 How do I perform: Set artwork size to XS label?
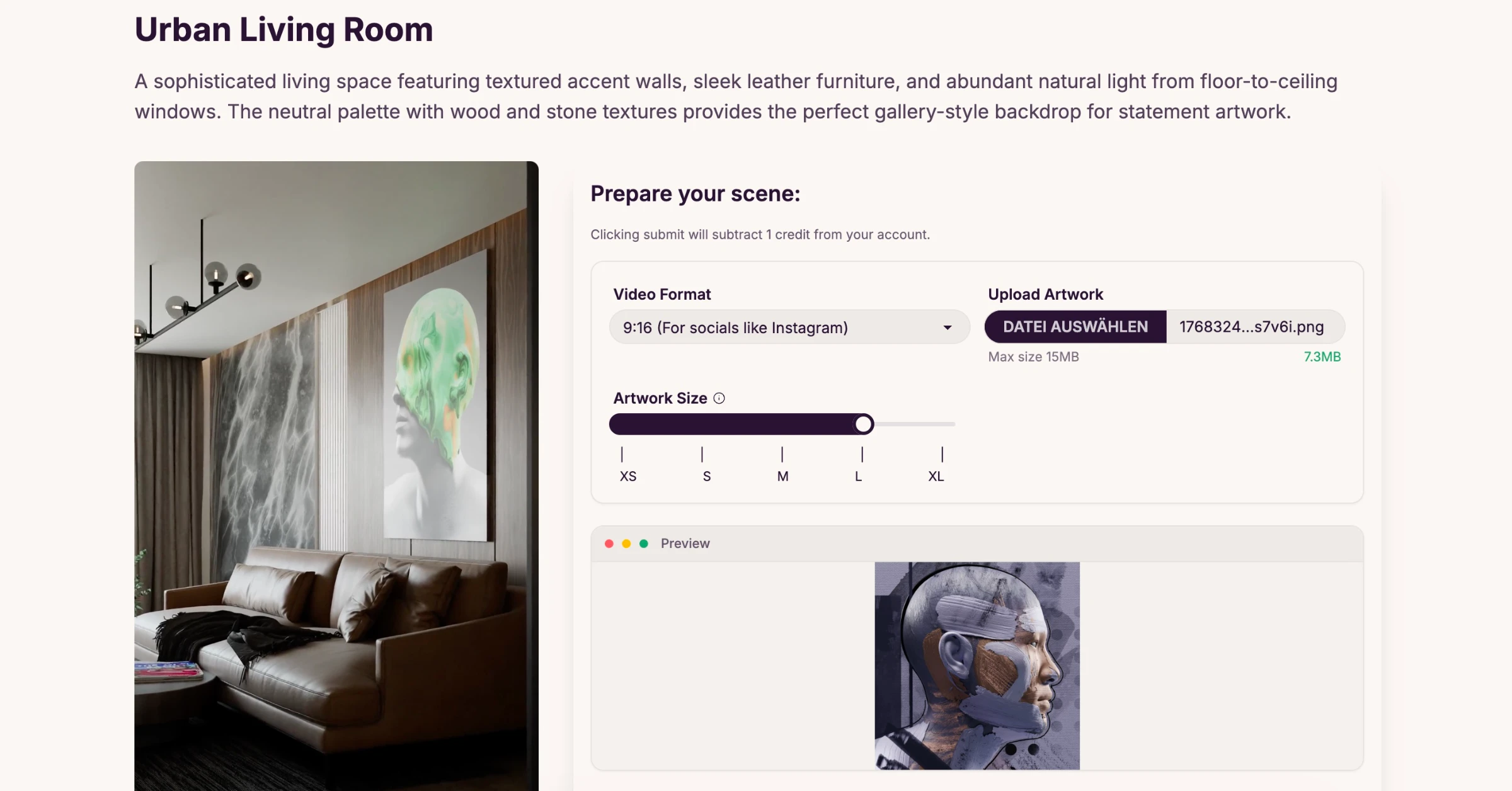(x=627, y=476)
